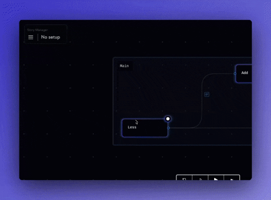Click the white circle handle on the Less node
This screenshot has height=200, width=271.
click(168, 119)
